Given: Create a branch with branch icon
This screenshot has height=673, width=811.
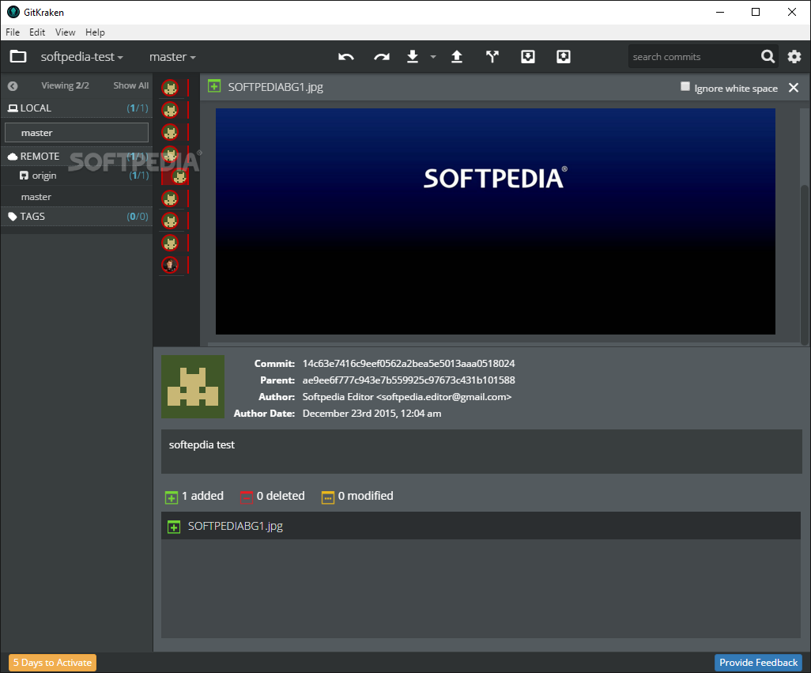Looking at the screenshot, I should (x=492, y=56).
